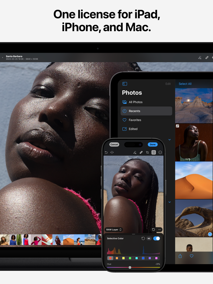The image size is (213, 284).
Task: Open the color adjustments sliders icon on iPhone
Action: 154,152
